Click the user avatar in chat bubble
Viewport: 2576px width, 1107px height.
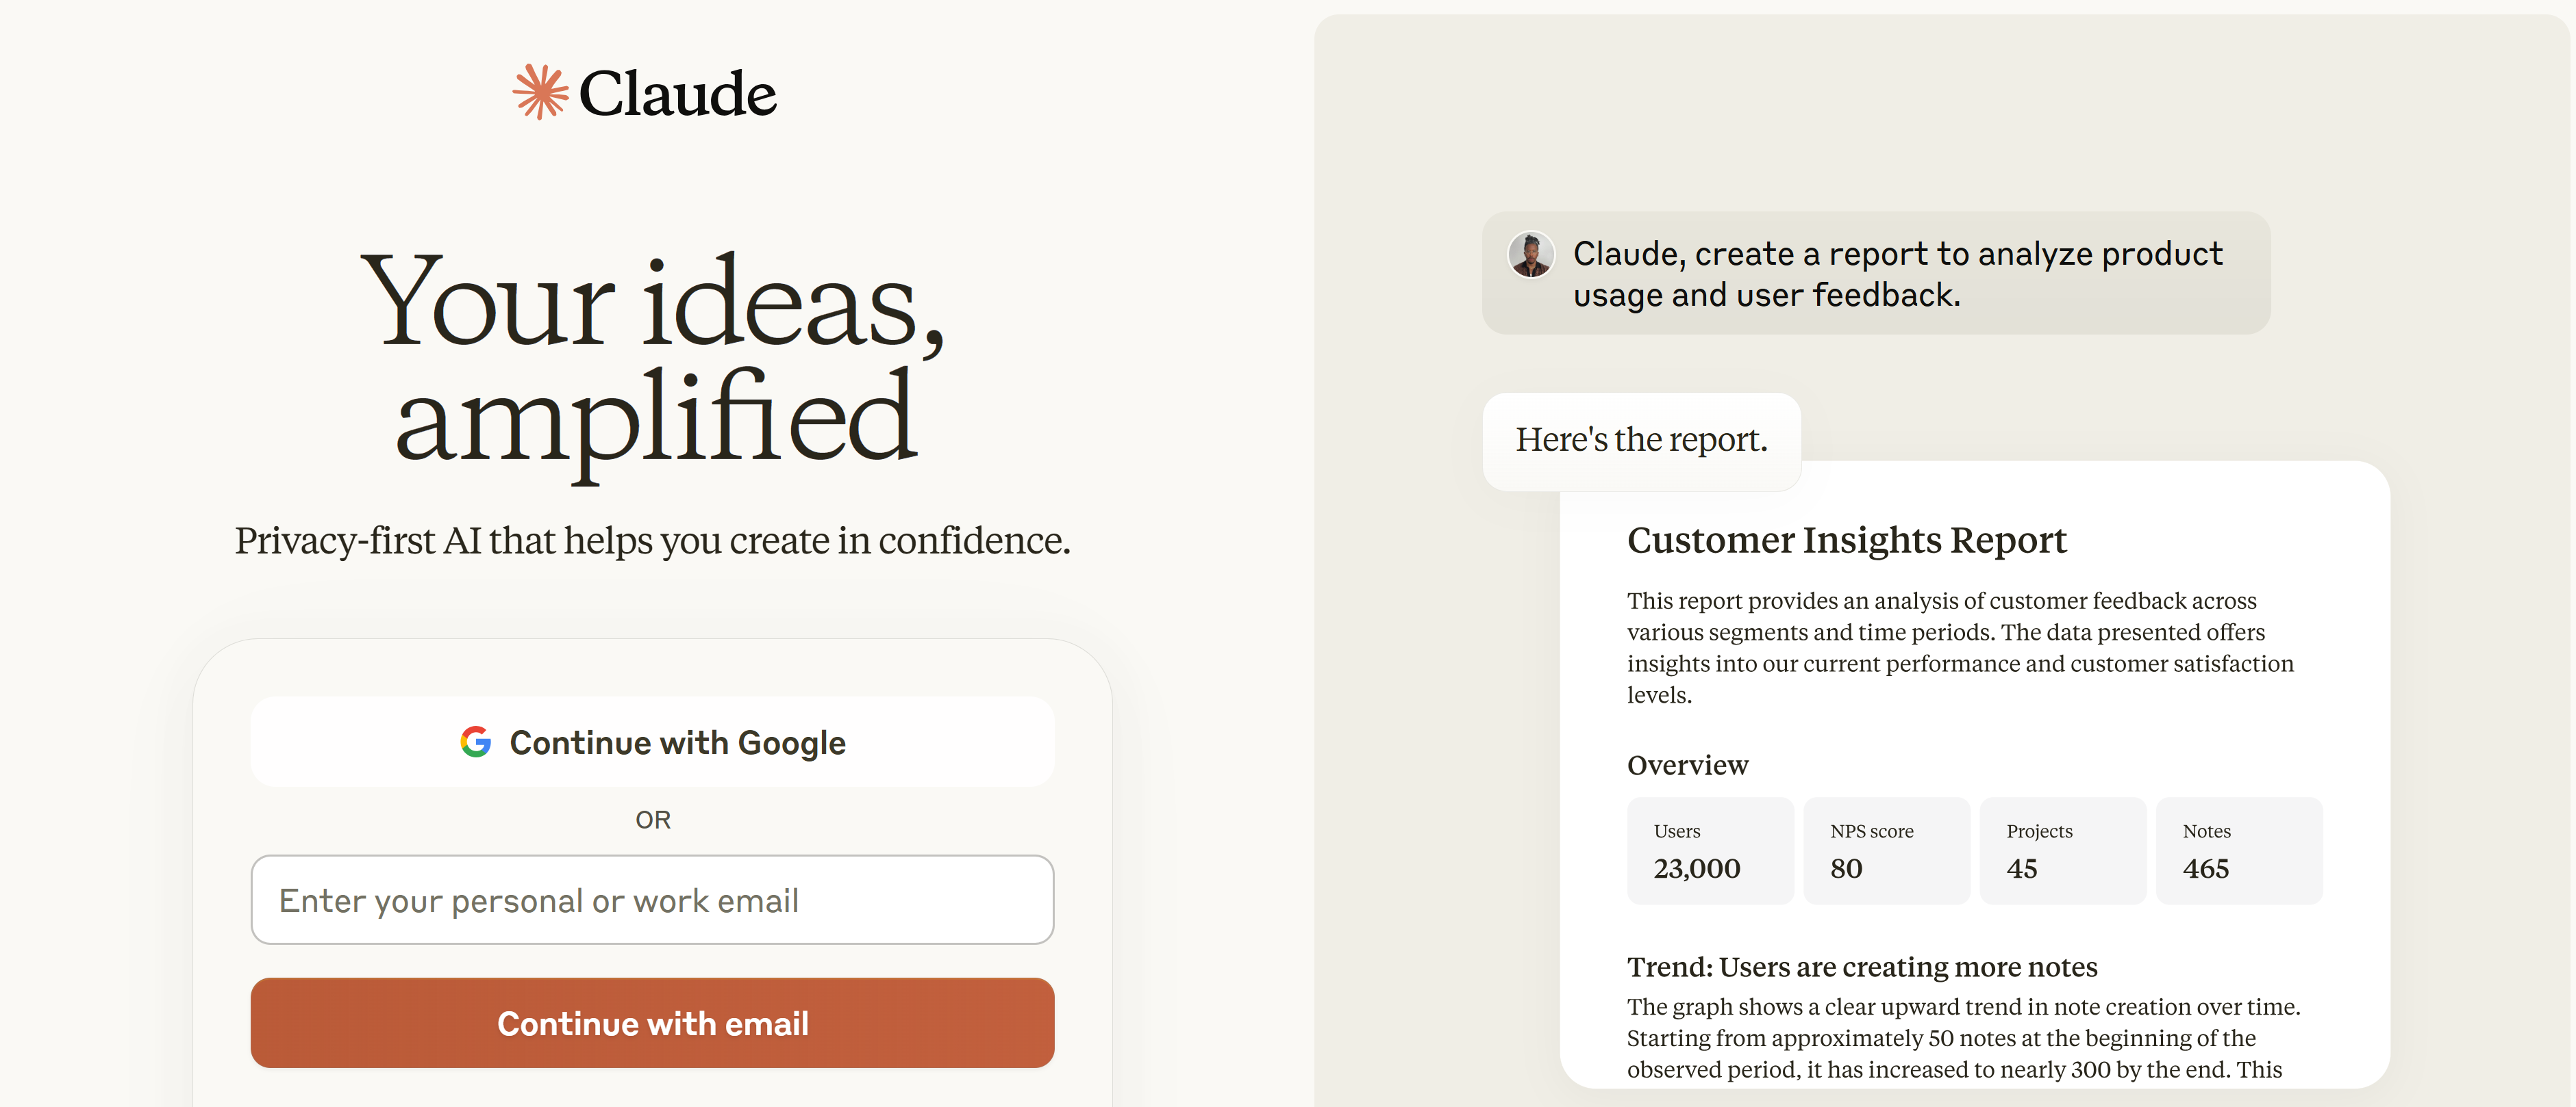click(x=1531, y=254)
